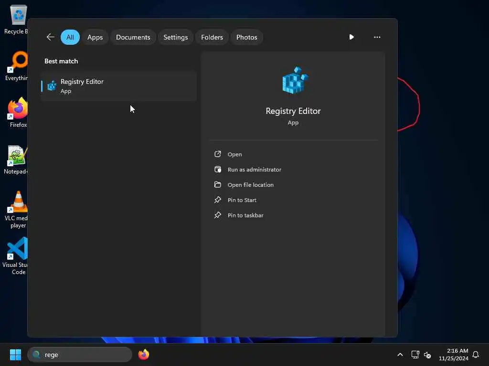The image size is (489, 366).
Task: Click the Open action icon
Action: tap(218, 154)
